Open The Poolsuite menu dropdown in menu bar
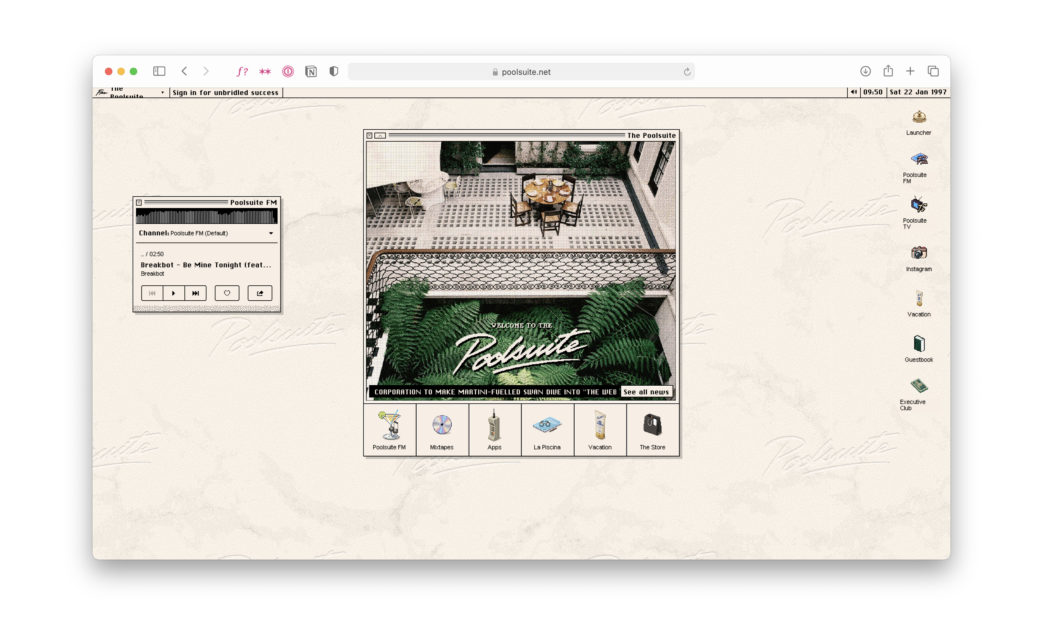This screenshot has width=1043, height=636. (x=131, y=92)
